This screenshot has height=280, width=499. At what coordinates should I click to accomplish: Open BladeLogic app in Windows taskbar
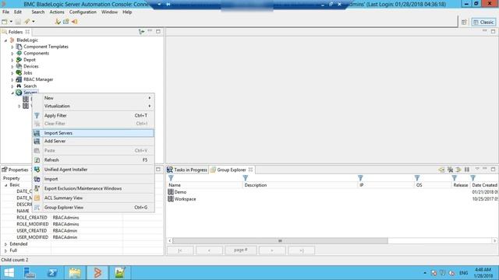click(x=97, y=273)
